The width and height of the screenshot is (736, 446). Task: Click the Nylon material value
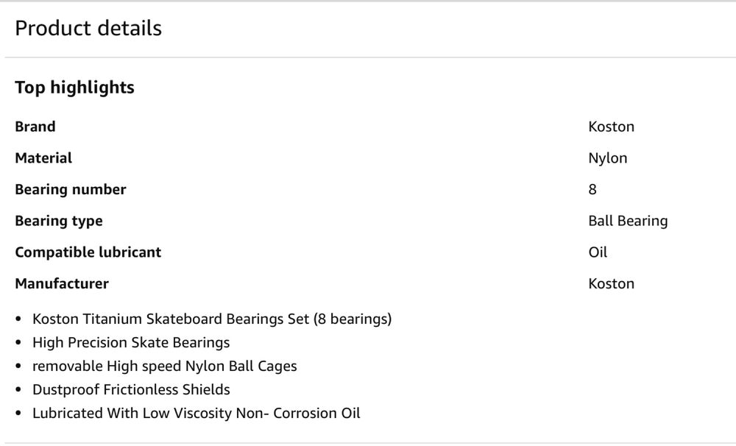(607, 158)
